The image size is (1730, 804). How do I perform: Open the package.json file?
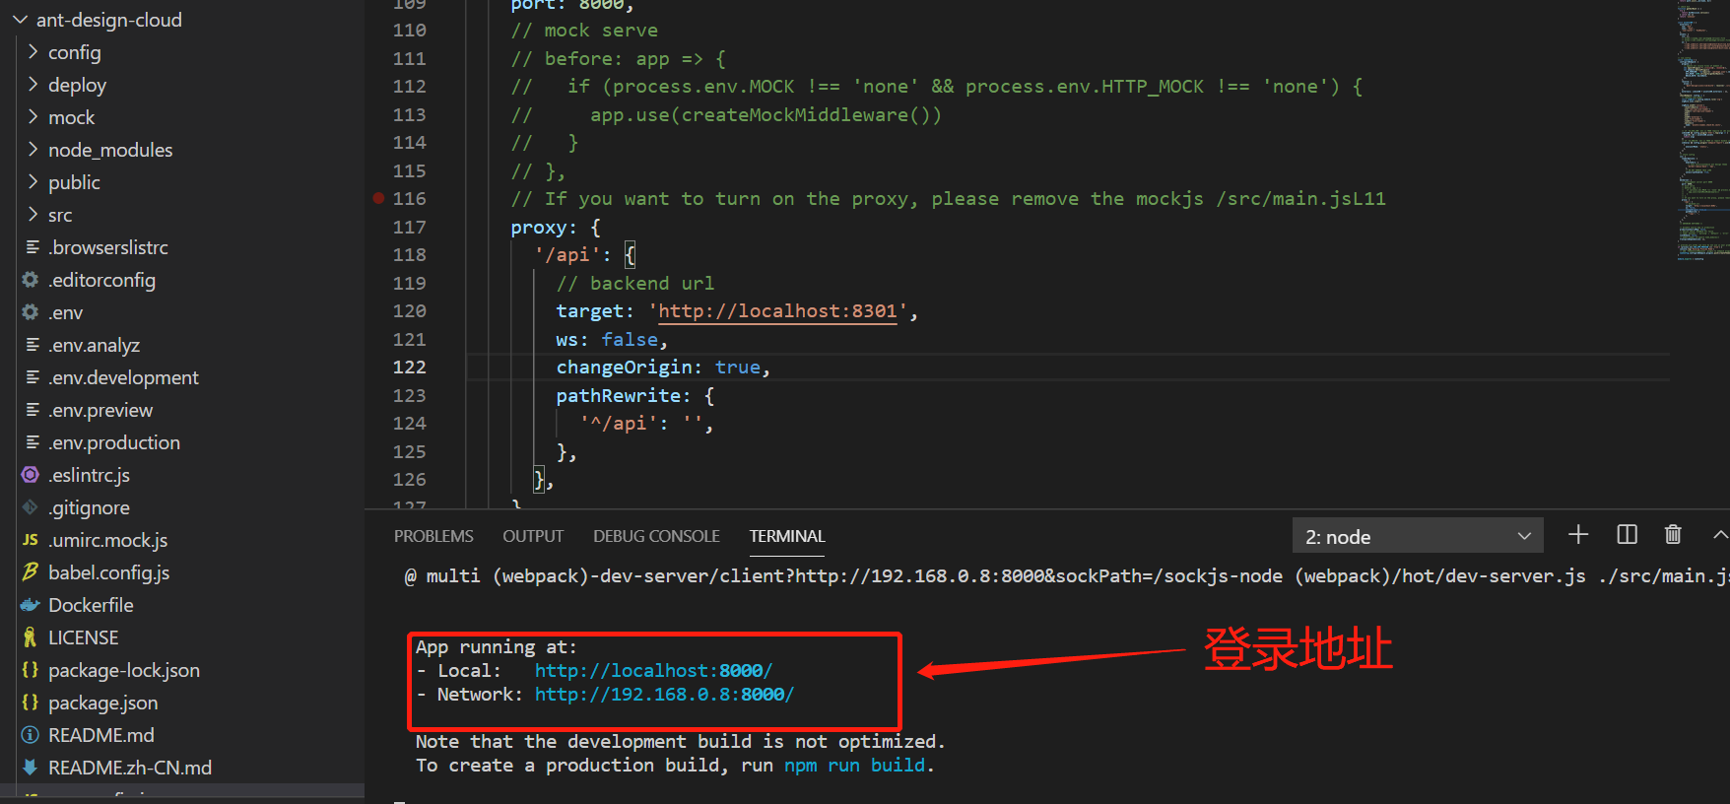[x=103, y=703]
